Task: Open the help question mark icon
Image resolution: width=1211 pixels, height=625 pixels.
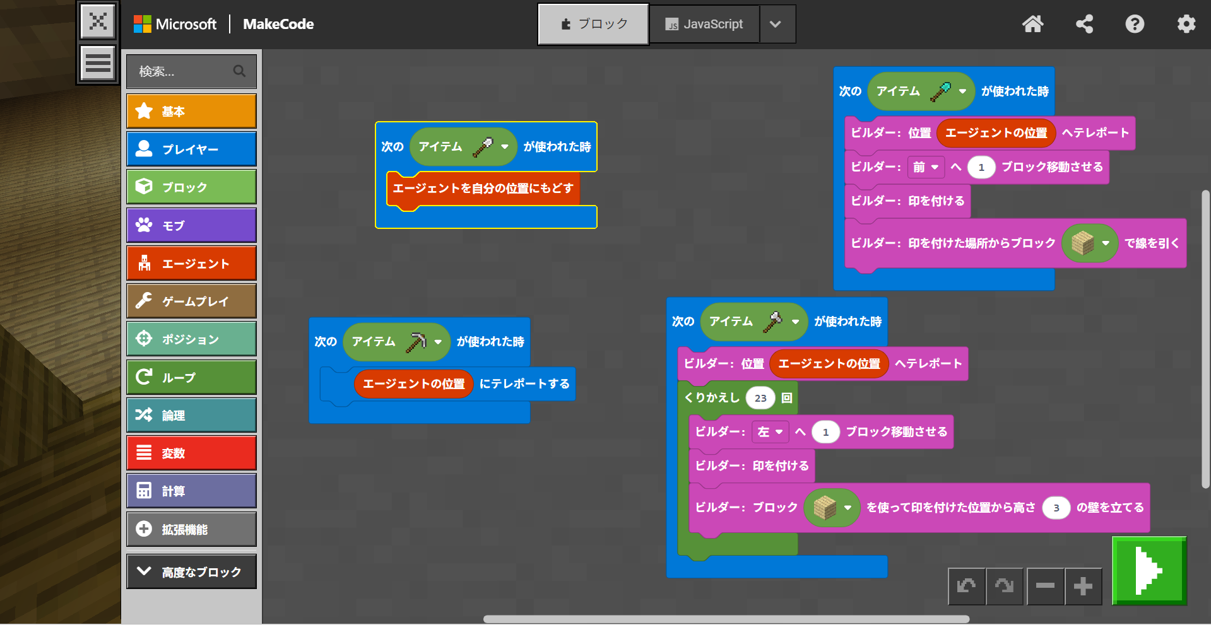Action: pos(1135,24)
